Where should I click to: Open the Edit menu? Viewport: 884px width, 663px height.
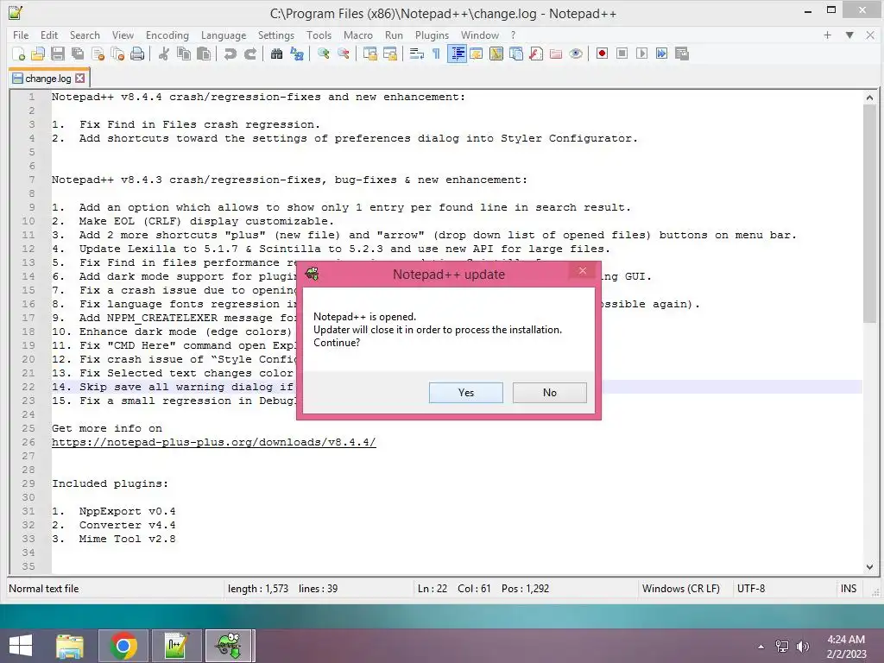(x=49, y=35)
